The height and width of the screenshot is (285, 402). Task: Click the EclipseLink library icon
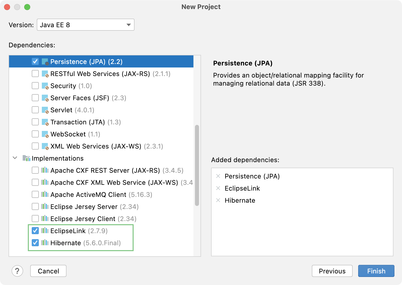point(45,231)
